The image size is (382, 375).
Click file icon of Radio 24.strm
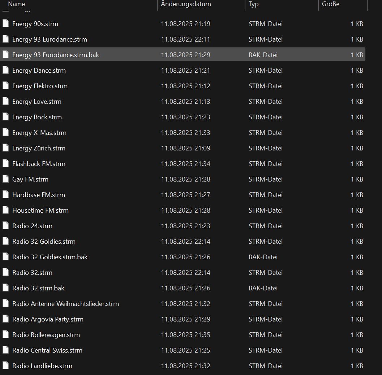pyautogui.click(x=6, y=225)
